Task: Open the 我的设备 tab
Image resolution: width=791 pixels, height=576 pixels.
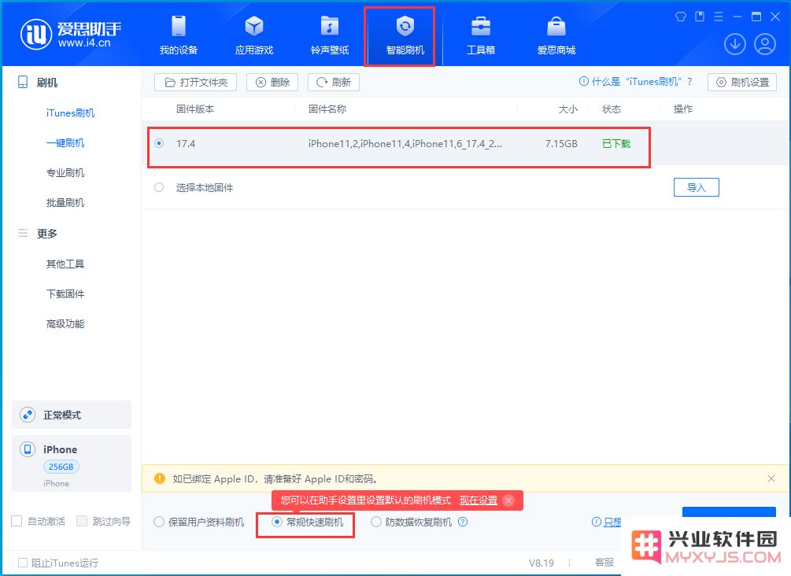Action: (x=179, y=35)
